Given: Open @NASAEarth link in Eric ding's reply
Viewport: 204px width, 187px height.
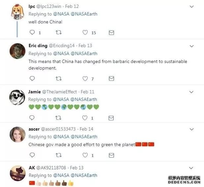Looking at the screenshot, I should [x=84, y=53].
